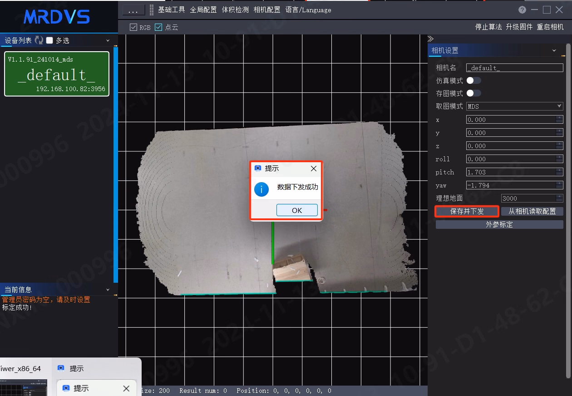Click the '...' button in top bar
Image resolution: width=572 pixels, height=396 pixels.
click(133, 10)
